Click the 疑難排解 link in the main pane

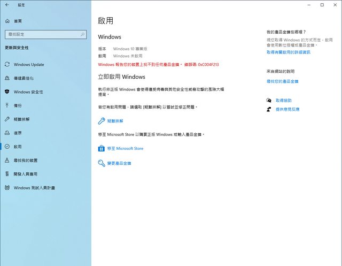click(x=115, y=121)
